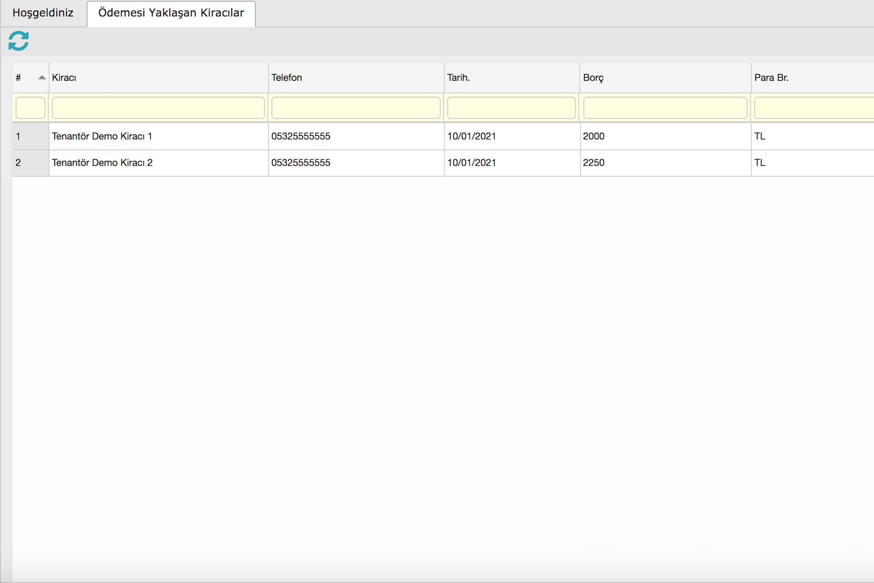Click the Para Br. filter field
The width and height of the screenshot is (874, 583).
813,108
